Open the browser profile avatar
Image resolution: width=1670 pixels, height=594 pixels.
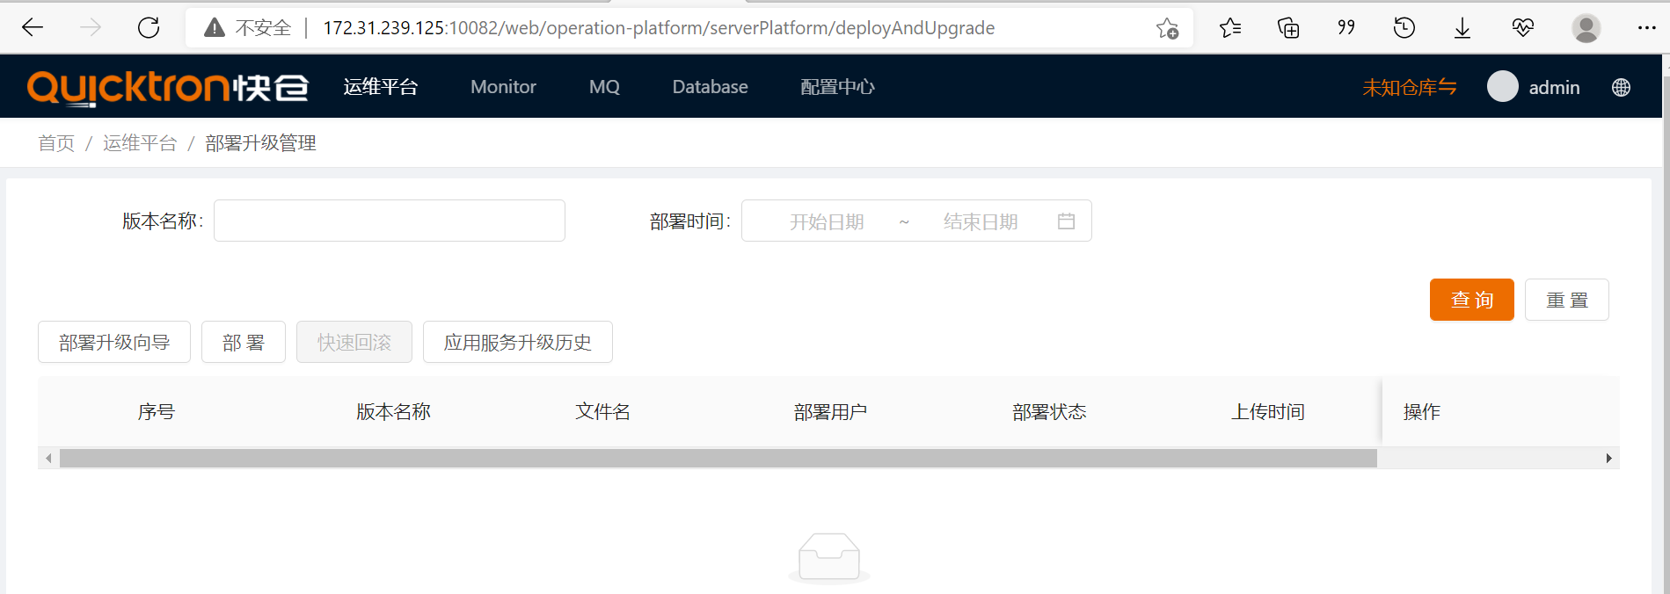pos(1586,28)
